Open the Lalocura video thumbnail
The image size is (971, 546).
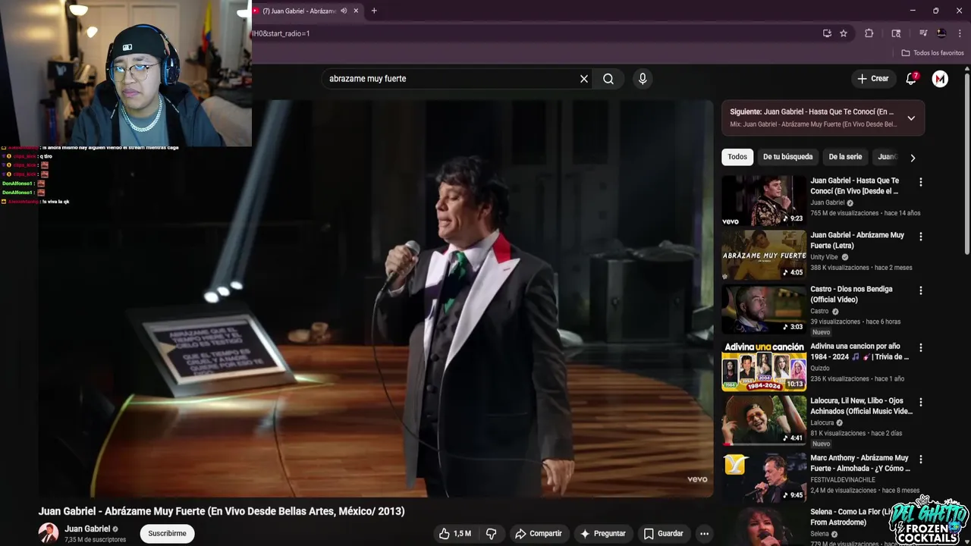pos(764,421)
